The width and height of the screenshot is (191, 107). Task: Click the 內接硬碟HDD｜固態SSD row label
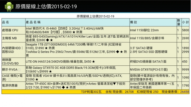12,50
